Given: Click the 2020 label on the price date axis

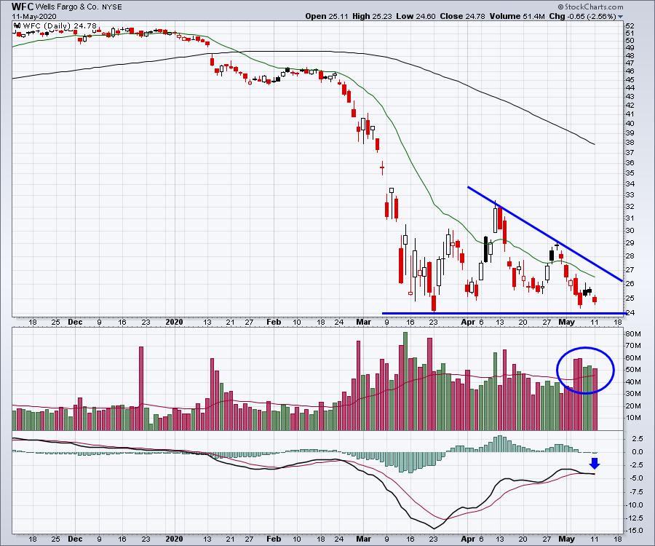Looking at the screenshot, I should [173, 320].
